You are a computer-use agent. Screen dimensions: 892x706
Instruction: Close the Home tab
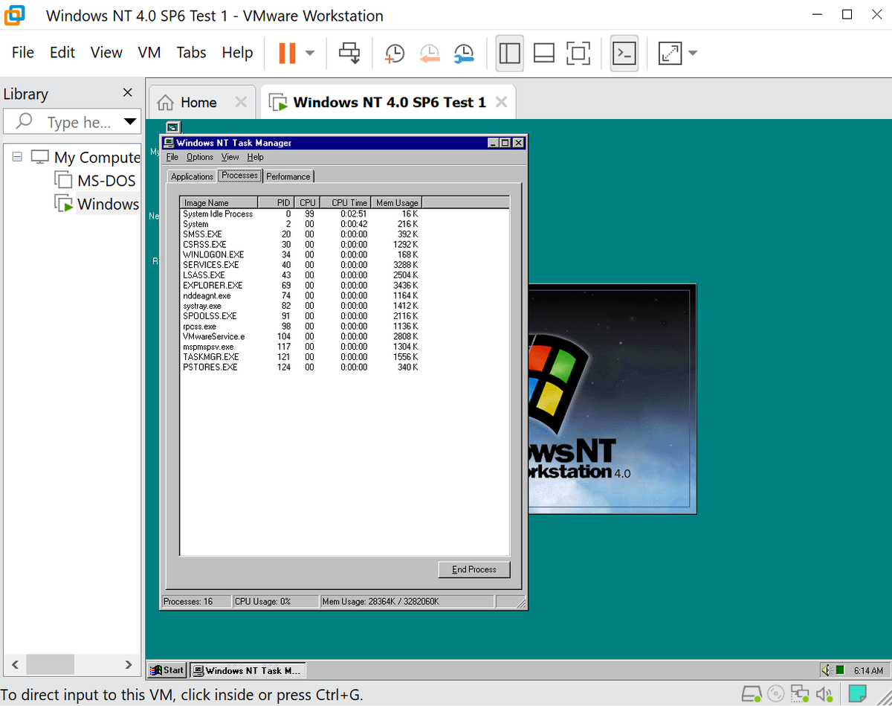[x=241, y=103]
